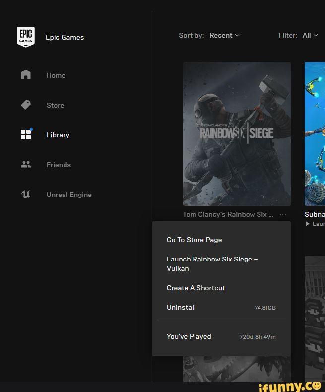This screenshot has width=325, height=392.
Task: Open three-dot menu beside Tom Clancy's Rainbow Six
Action: click(283, 215)
